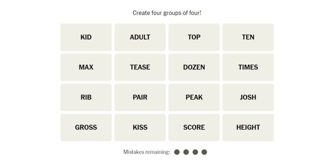This screenshot has width=334, height=167.
Task: Tap the SCORE word tile
Action: point(194,127)
